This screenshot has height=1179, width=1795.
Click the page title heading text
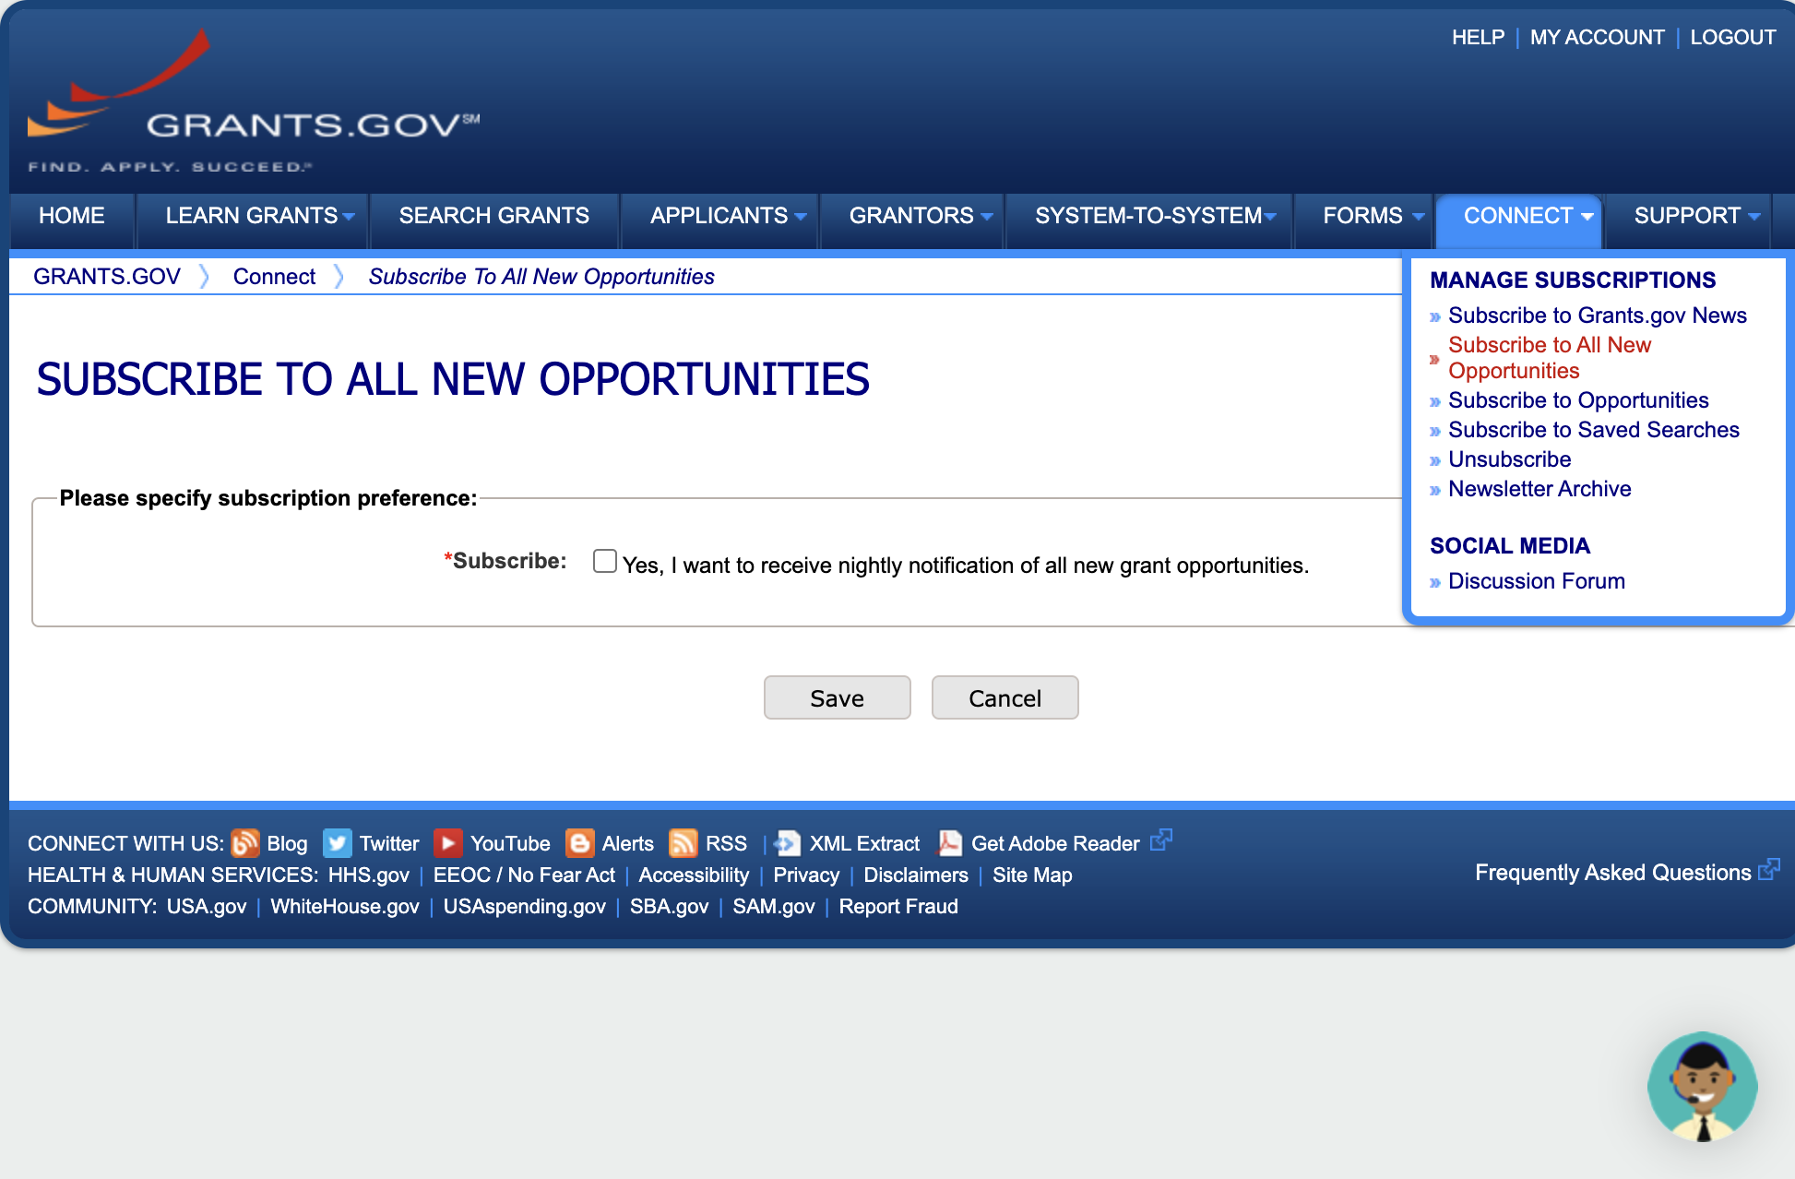(x=453, y=379)
